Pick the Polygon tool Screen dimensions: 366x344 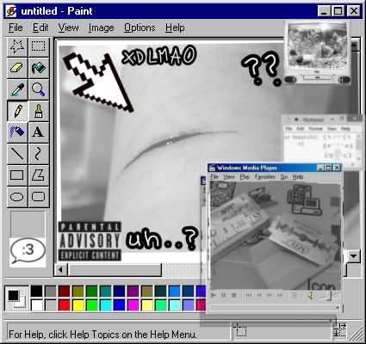coord(39,175)
